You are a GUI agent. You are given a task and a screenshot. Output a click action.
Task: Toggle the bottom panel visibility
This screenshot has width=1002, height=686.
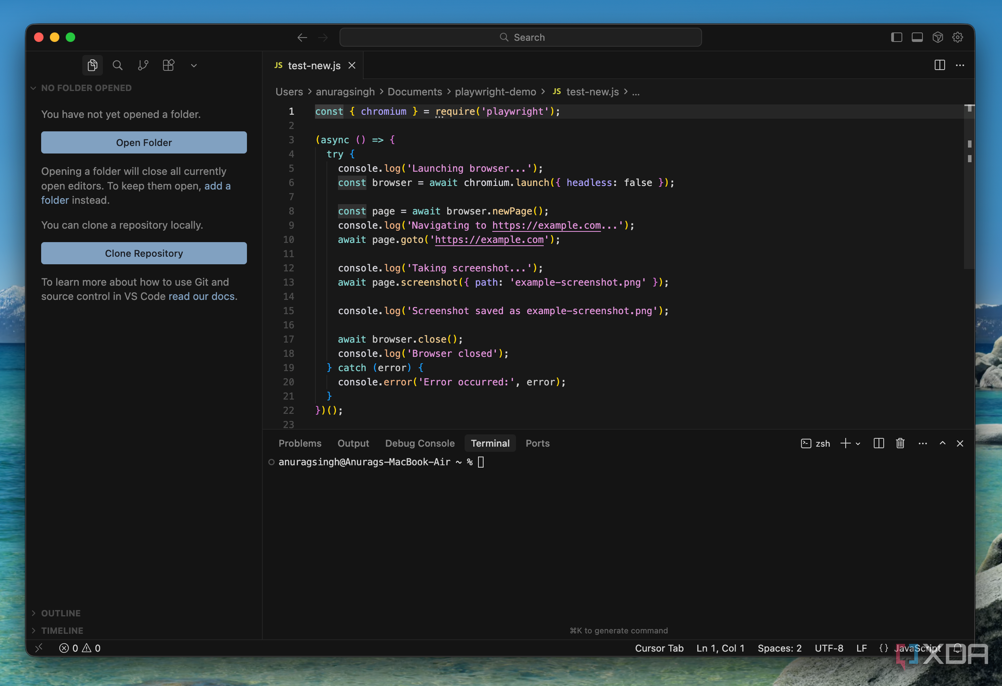tap(917, 38)
